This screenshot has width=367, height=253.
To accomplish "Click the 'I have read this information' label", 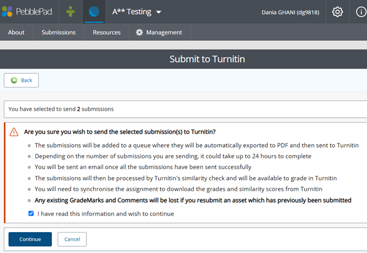I will point(105,214).
